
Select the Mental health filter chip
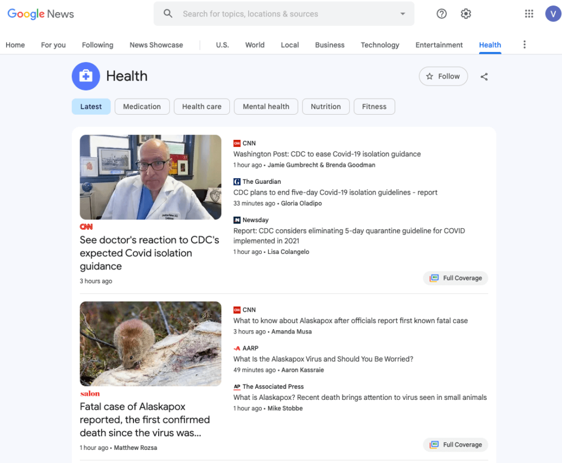click(x=266, y=106)
